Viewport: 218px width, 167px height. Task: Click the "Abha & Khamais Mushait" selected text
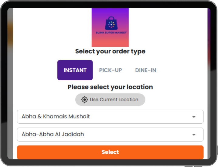(x=56, y=116)
